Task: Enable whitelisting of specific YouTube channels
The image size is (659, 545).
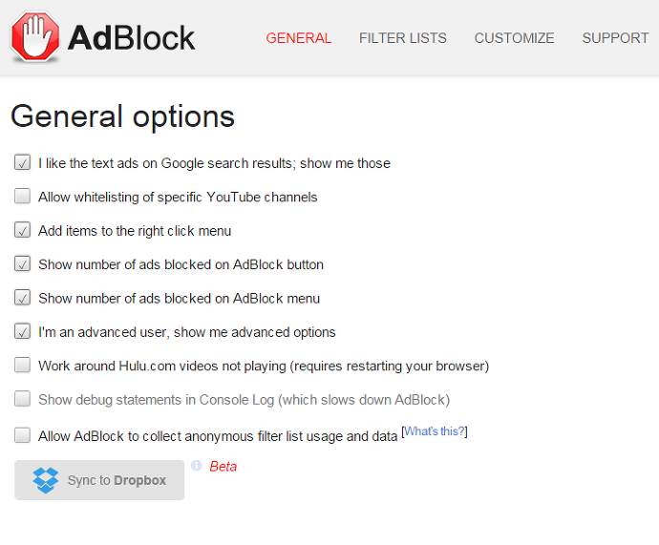Action: pos(22,196)
